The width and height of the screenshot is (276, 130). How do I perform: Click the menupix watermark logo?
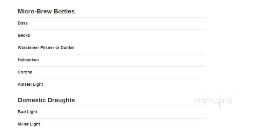[213, 102]
